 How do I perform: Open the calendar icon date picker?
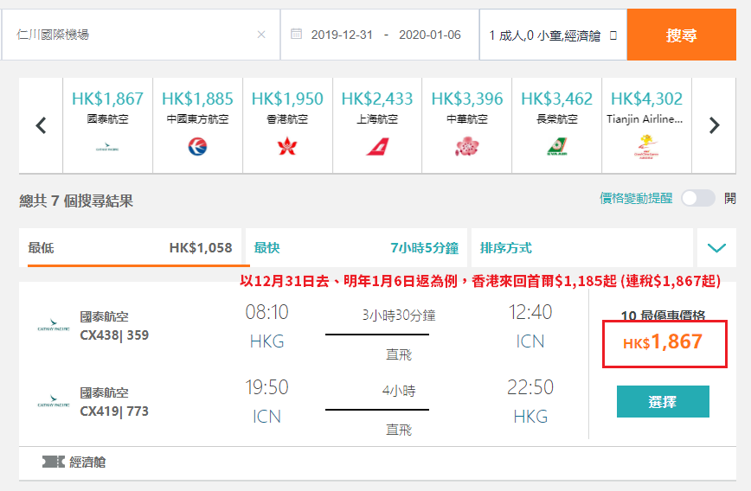pos(297,34)
